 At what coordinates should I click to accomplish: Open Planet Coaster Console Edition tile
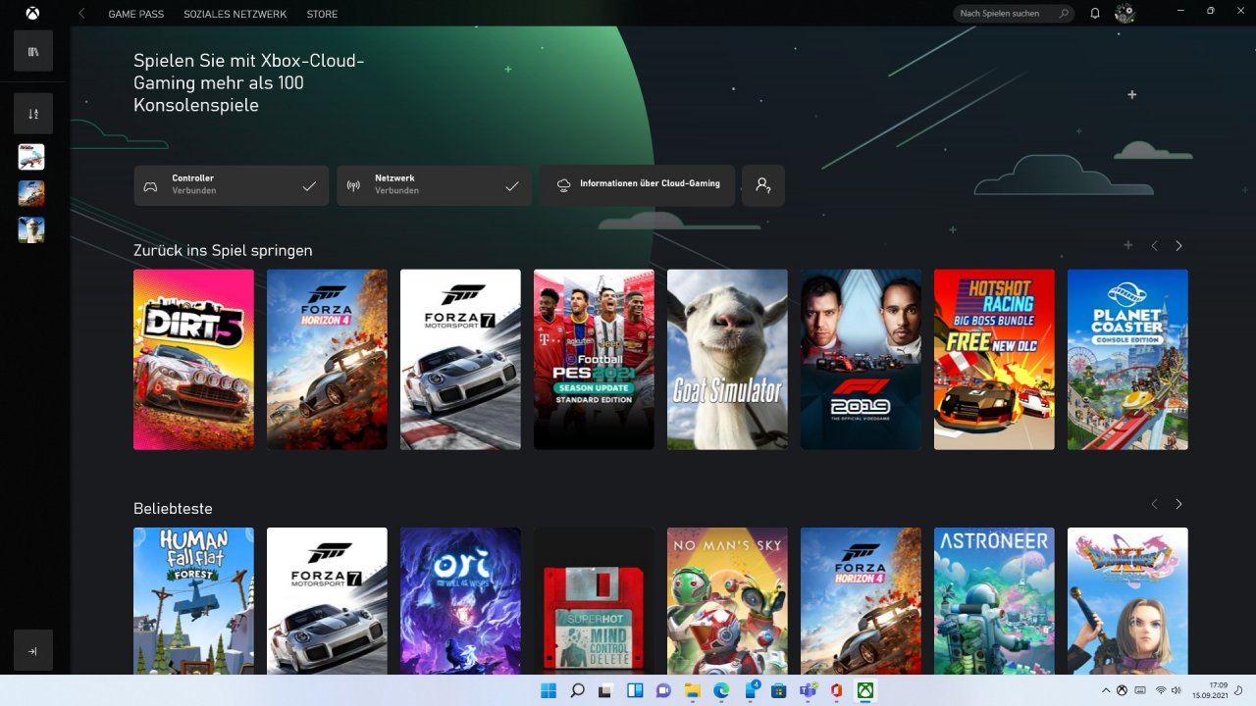pyautogui.click(x=1127, y=360)
